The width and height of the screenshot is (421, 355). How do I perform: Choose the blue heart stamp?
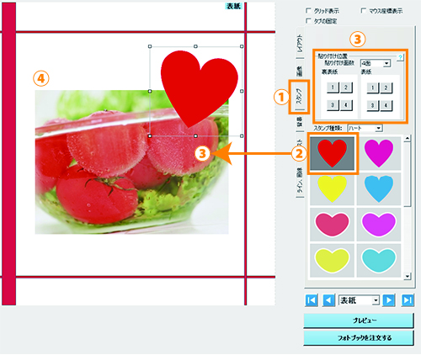pos(379,188)
